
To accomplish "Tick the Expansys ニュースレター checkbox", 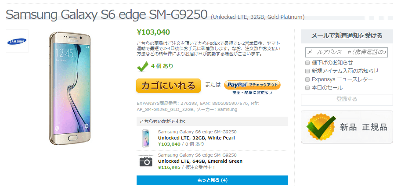I will pyautogui.click(x=307, y=79).
